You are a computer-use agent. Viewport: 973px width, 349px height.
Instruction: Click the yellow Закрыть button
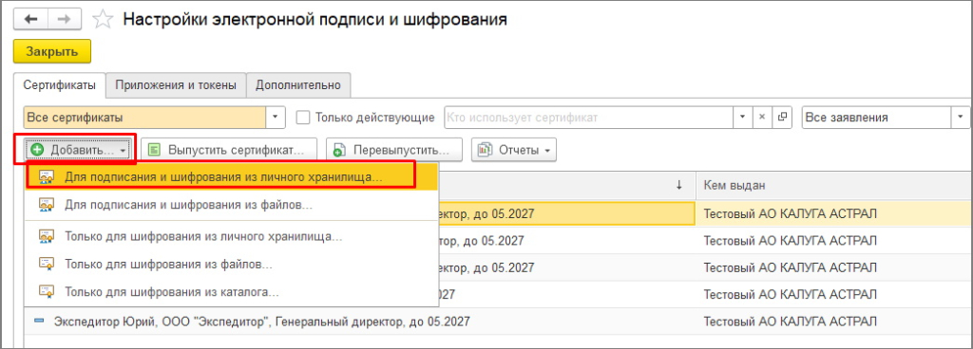(x=52, y=51)
